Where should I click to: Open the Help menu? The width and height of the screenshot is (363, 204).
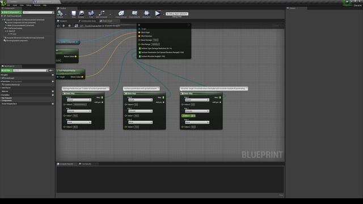pyautogui.click(x=45, y=5)
